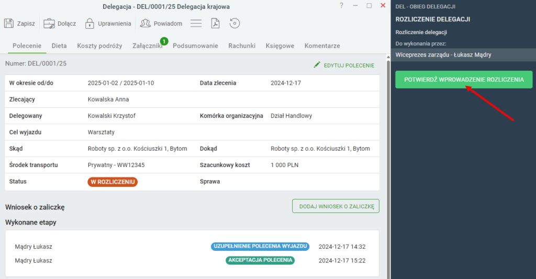Click the W ROZLICZENIU status badge
The height and width of the screenshot is (279, 536).
[113, 182]
